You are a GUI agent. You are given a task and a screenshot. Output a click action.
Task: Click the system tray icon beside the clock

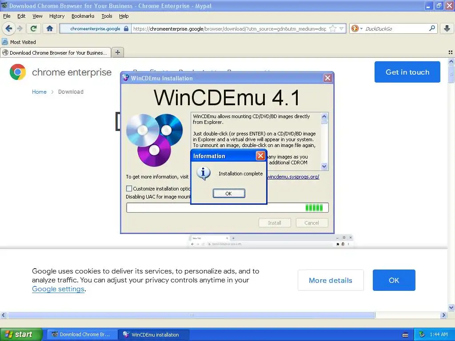click(x=422, y=334)
